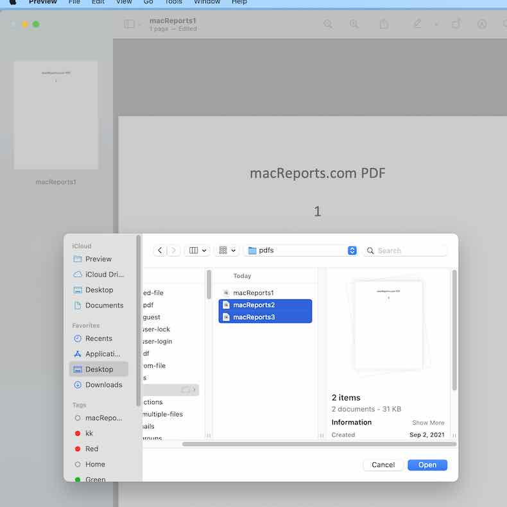Click the user-lock folder row
507x507 pixels.
[x=171, y=329]
